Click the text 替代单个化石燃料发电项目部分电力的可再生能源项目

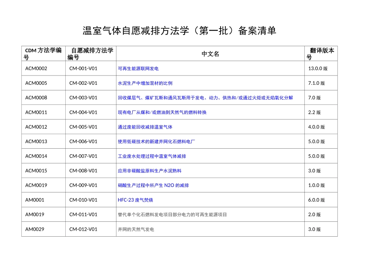click(x=172, y=215)
